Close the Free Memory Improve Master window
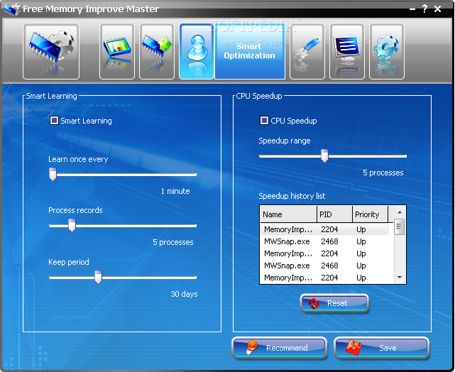Viewport: 455px width, 372px height. click(437, 9)
